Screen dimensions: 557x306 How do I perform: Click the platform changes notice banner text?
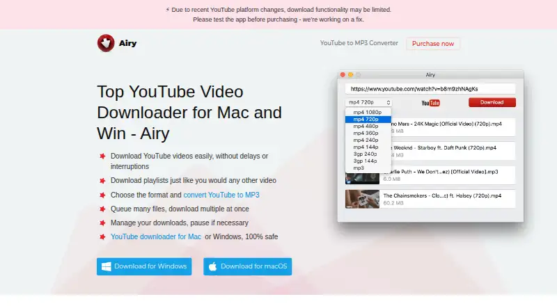click(278, 15)
